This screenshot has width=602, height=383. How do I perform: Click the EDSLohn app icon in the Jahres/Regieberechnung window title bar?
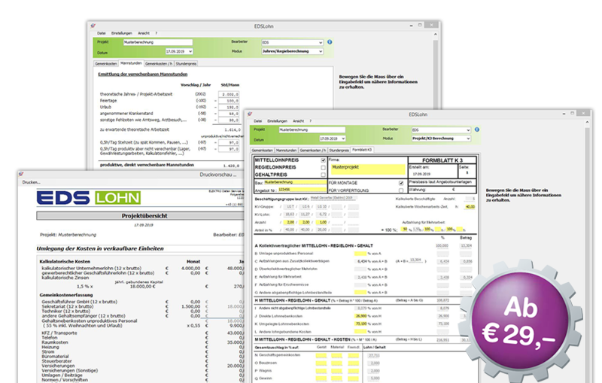tap(93, 26)
